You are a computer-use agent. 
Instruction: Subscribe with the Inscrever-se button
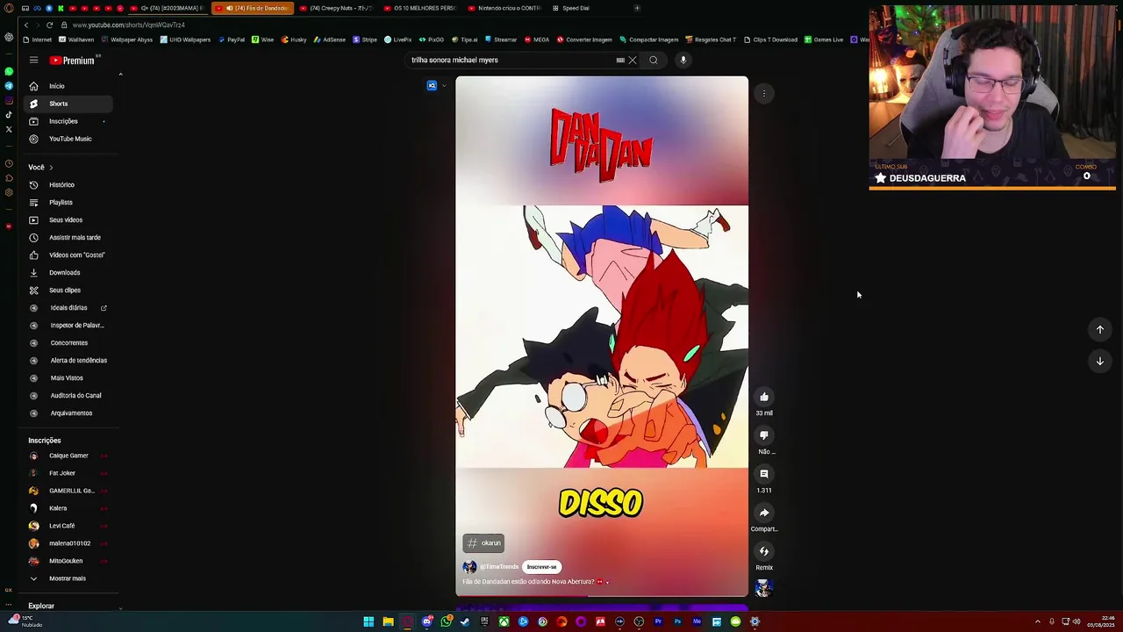click(x=541, y=567)
